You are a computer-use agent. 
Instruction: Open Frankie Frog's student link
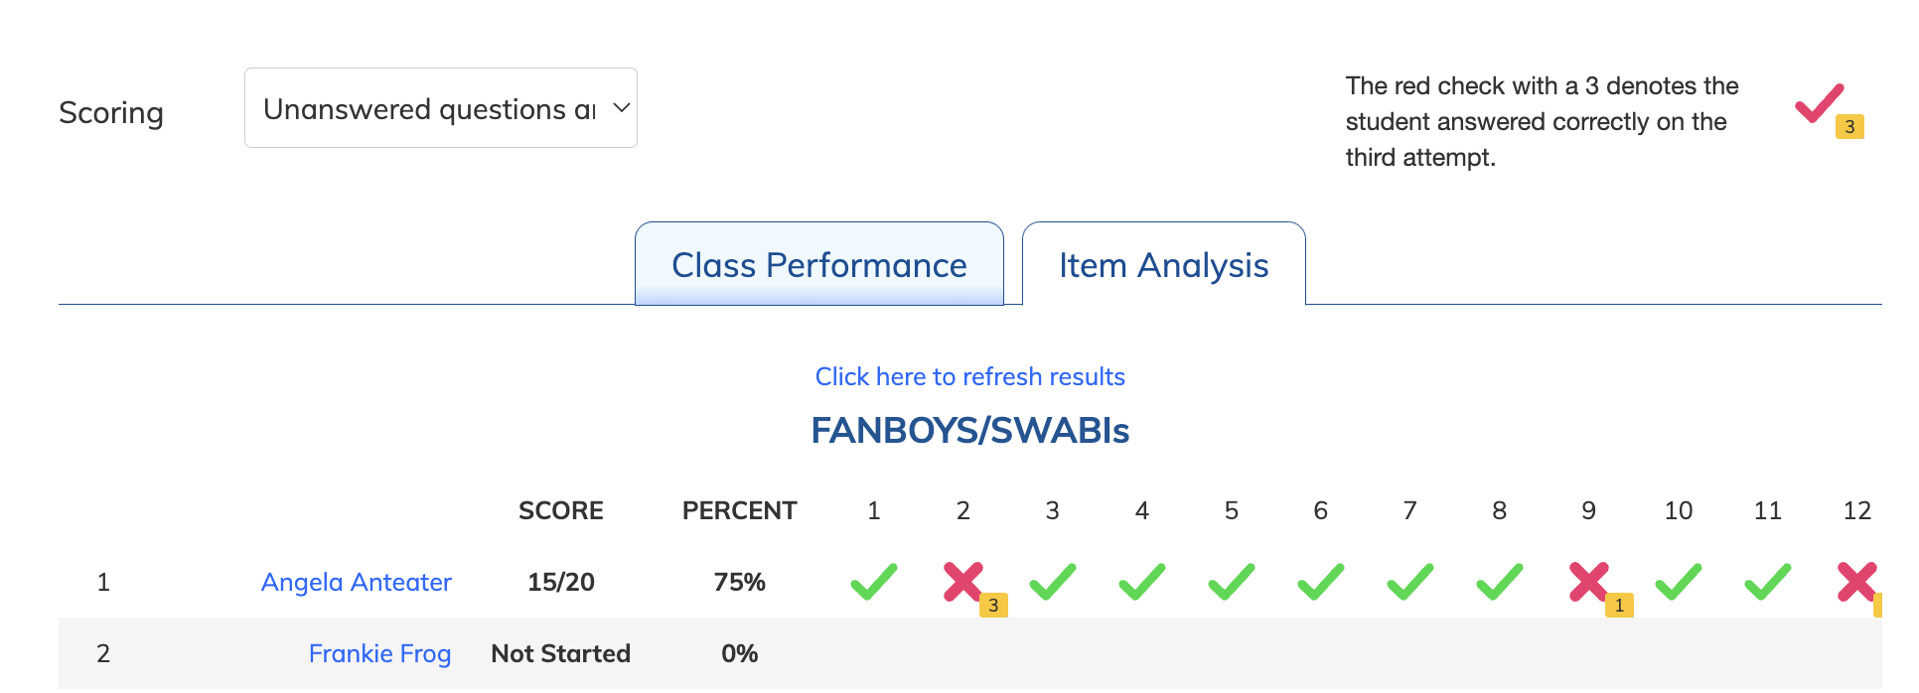coord(379,653)
